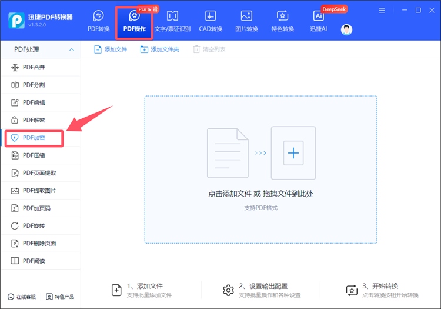
Task: Open 特色产品 at the bottom left
Action: tap(60, 297)
